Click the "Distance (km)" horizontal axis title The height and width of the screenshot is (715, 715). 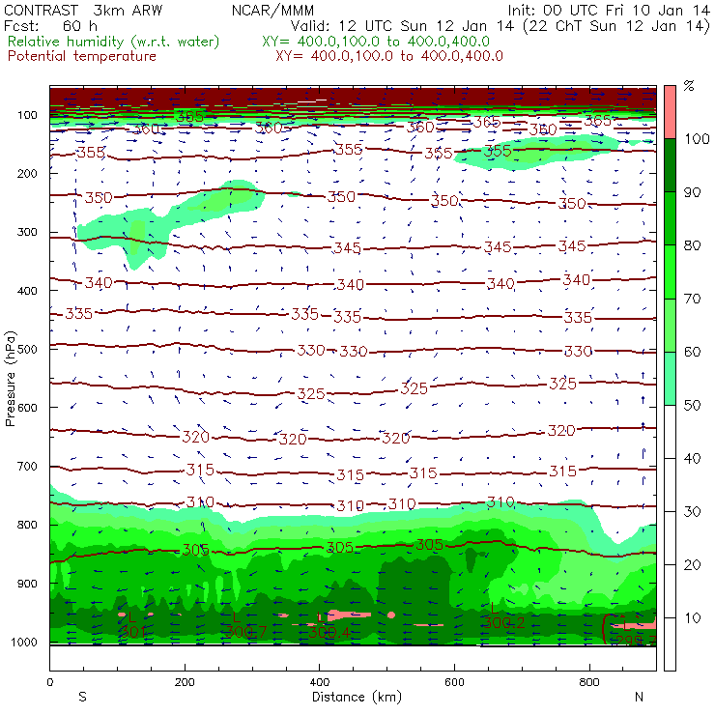coord(357,697)
